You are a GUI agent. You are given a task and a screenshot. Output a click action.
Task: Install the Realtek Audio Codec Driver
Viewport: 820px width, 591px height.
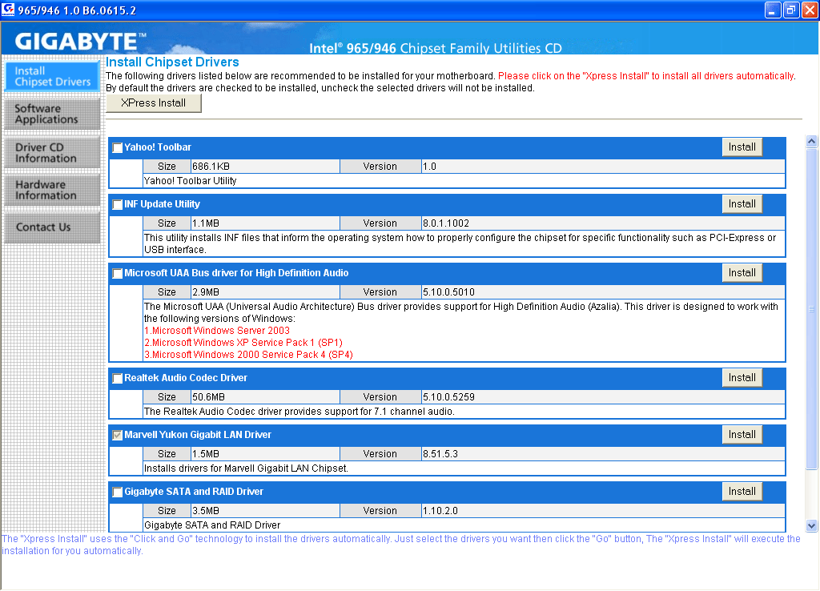click(x=742, y=378)
